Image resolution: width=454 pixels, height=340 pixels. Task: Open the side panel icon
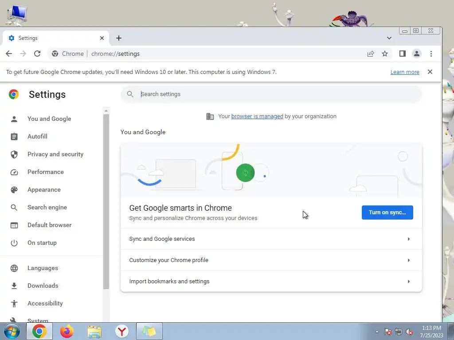coord(403,54)
